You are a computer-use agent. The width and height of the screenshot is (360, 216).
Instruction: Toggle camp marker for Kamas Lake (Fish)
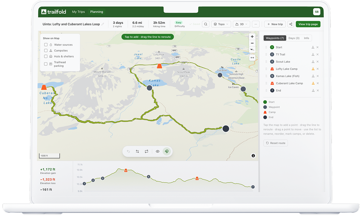[313, 76]
